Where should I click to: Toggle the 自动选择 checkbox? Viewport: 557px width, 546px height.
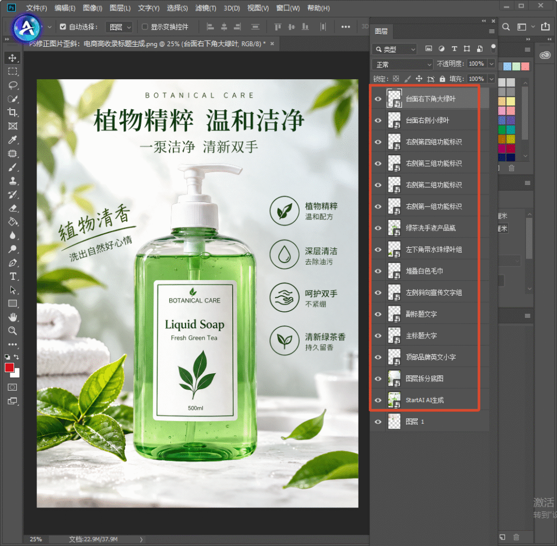click(x=63, y=27)
